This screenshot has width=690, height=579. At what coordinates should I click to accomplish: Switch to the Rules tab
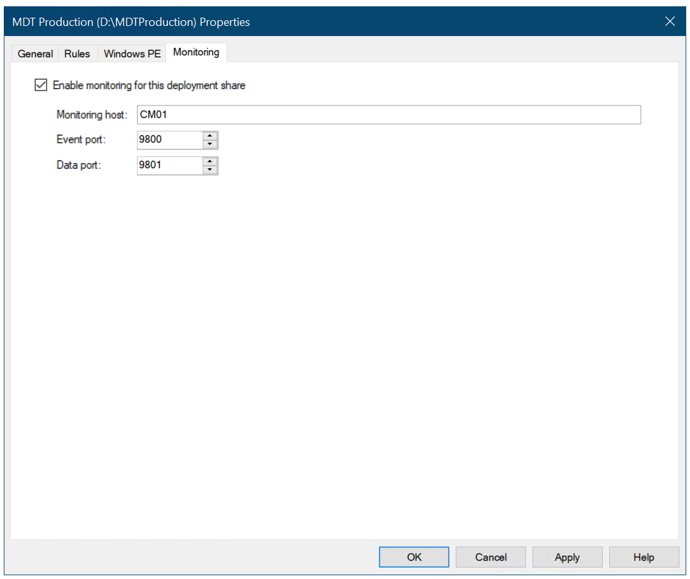(x=77, y=54)
